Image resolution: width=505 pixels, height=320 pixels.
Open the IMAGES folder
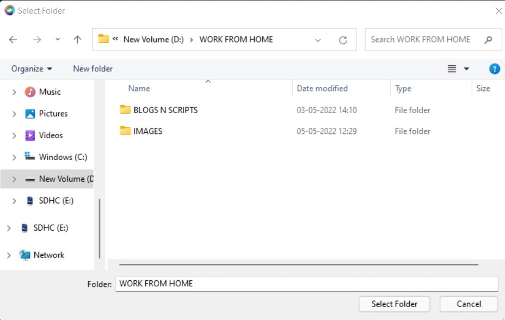pos(148,131)
